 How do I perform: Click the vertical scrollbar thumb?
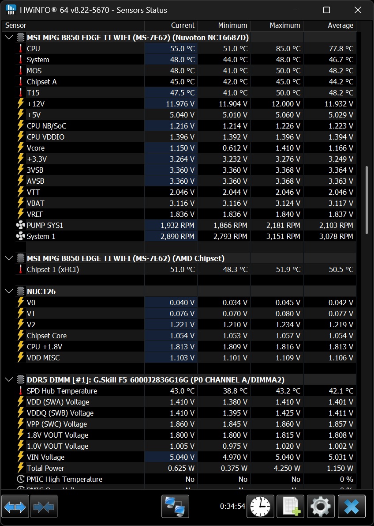click(x=367, y=200)
